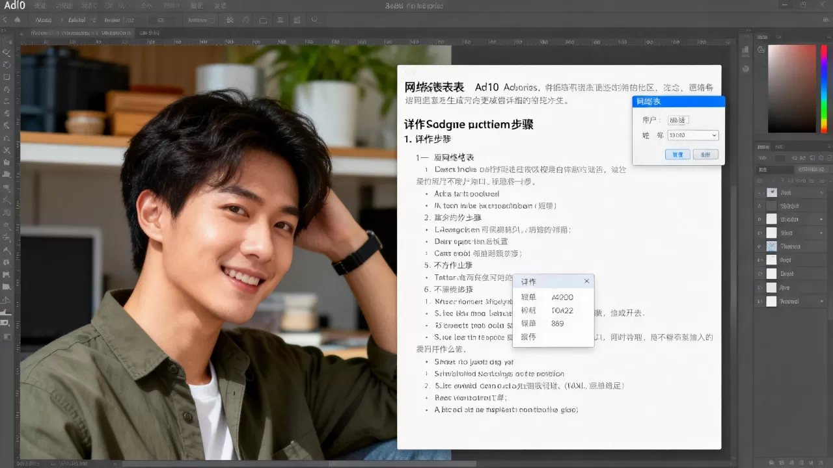833x468 pixels.
Task: Click the value A4200 in the 详作 popup
Action: coord(562,298)
